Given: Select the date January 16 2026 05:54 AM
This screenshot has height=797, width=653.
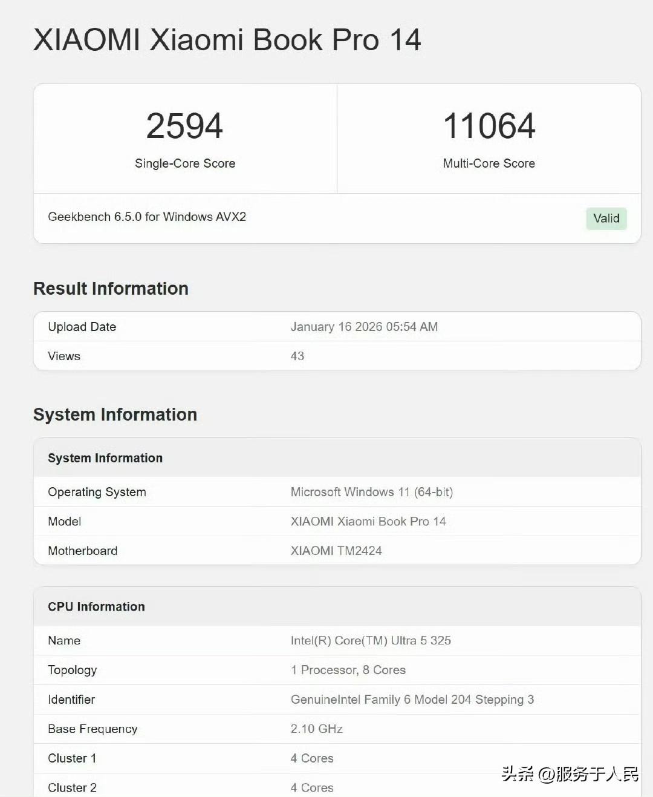Looking at the screenshot, I should point(364,327).
